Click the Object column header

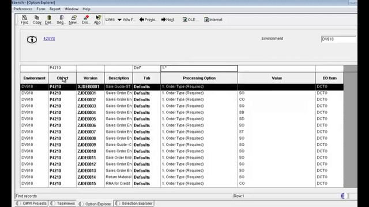[62, 78]
